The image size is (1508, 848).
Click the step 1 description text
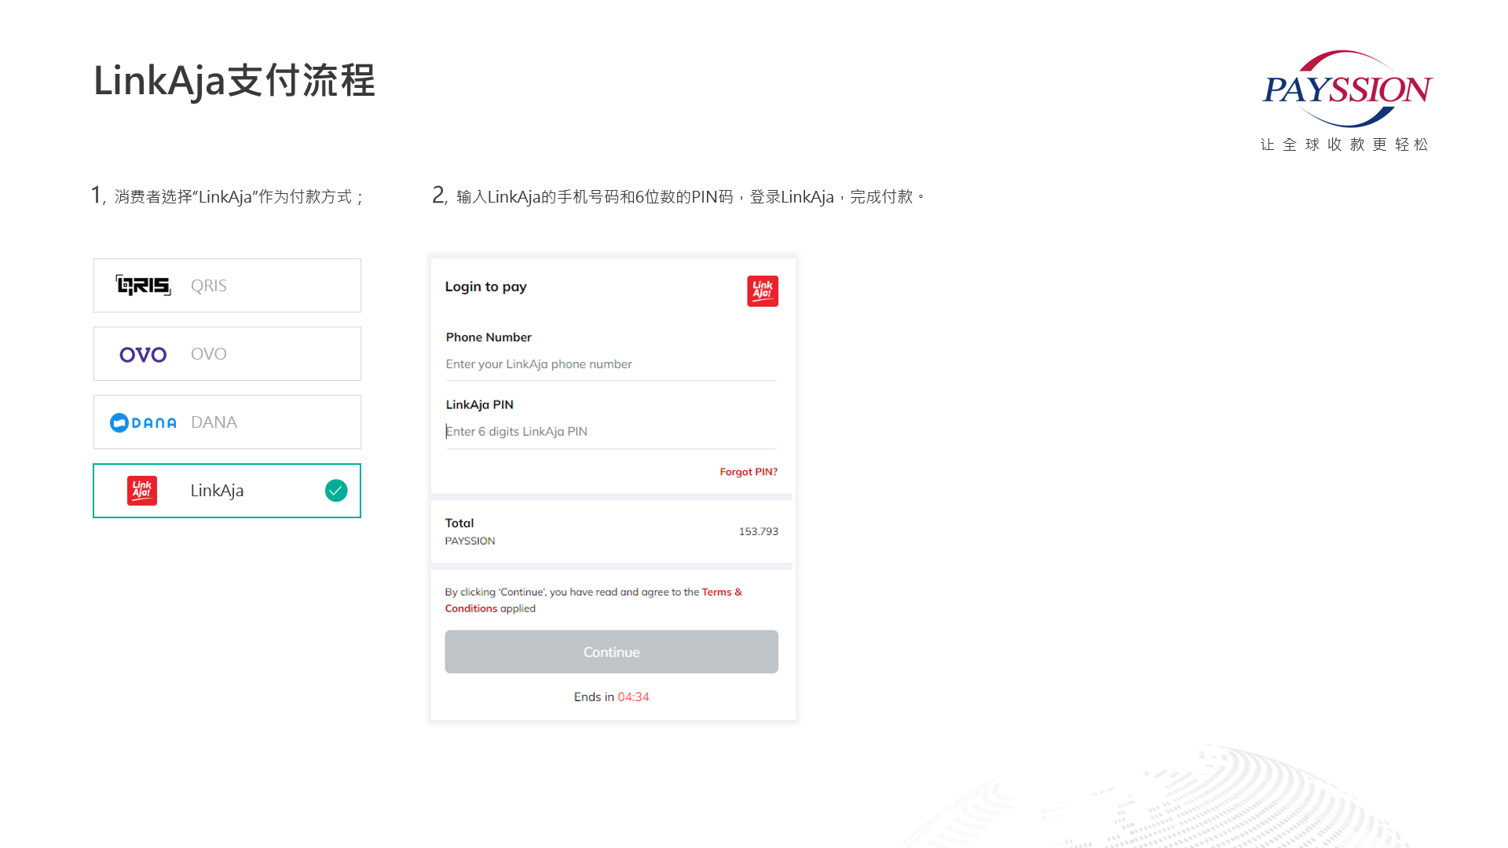click(x=226, y=196)
